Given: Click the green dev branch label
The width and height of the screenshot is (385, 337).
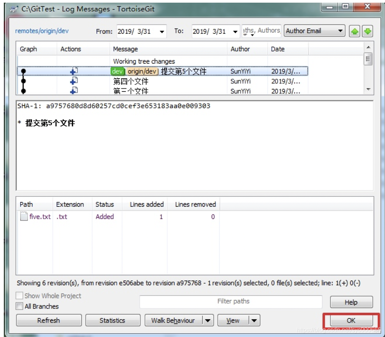Looking at the screenshot, I should 117,71.
